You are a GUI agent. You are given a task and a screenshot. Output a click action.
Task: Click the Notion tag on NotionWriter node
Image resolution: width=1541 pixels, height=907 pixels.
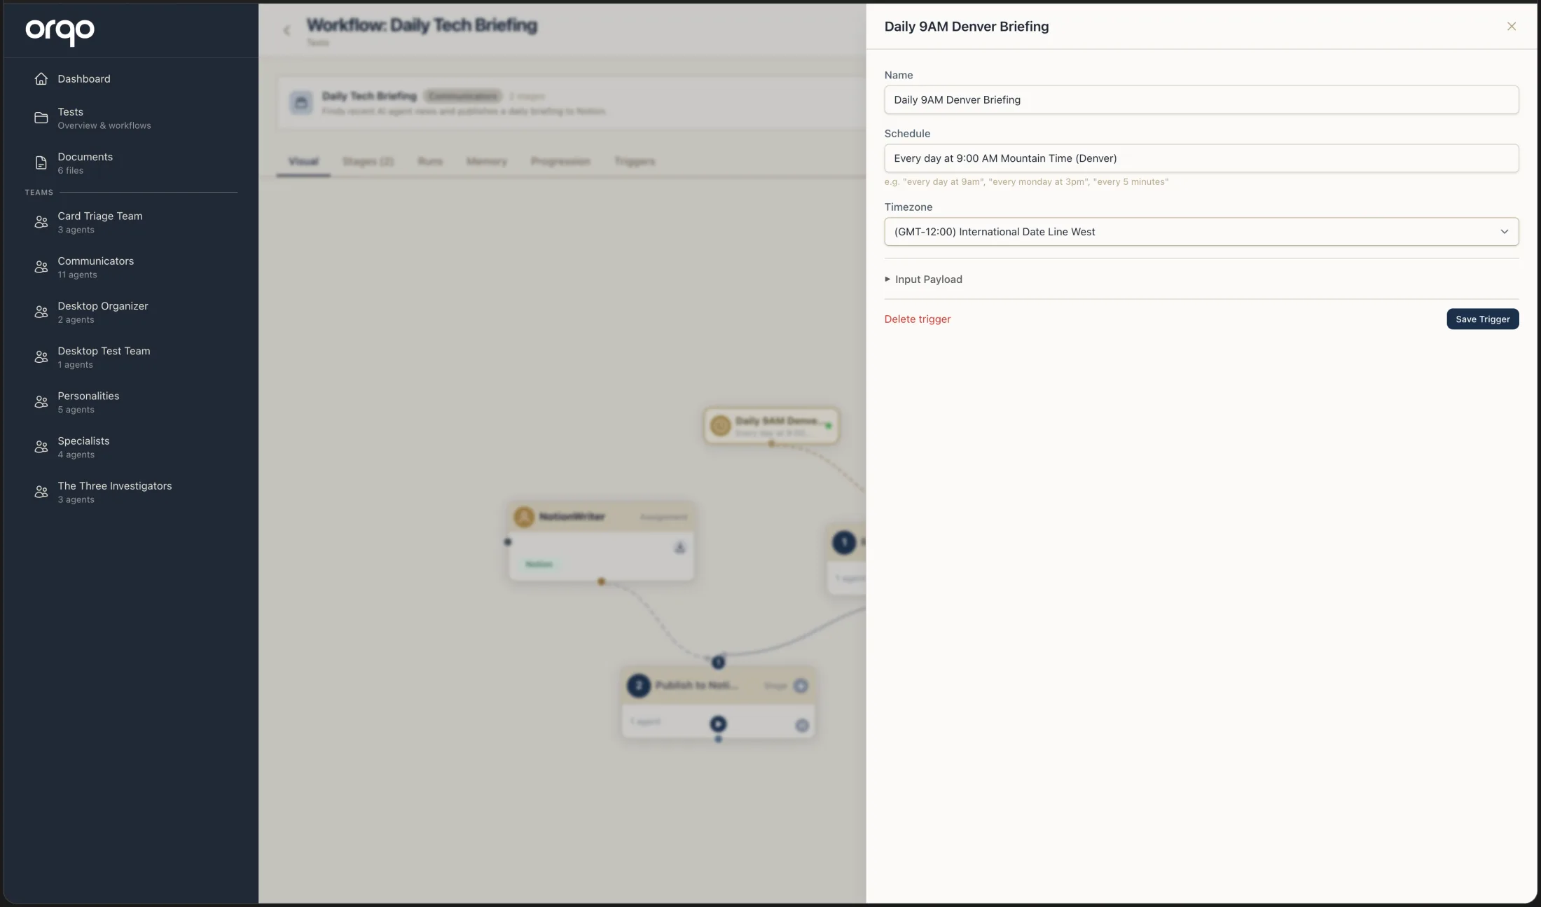coord(539,564)
